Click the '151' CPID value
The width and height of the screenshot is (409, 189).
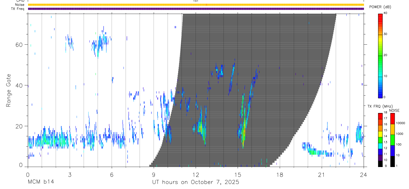pyautogui.click(x=196, y=1)
